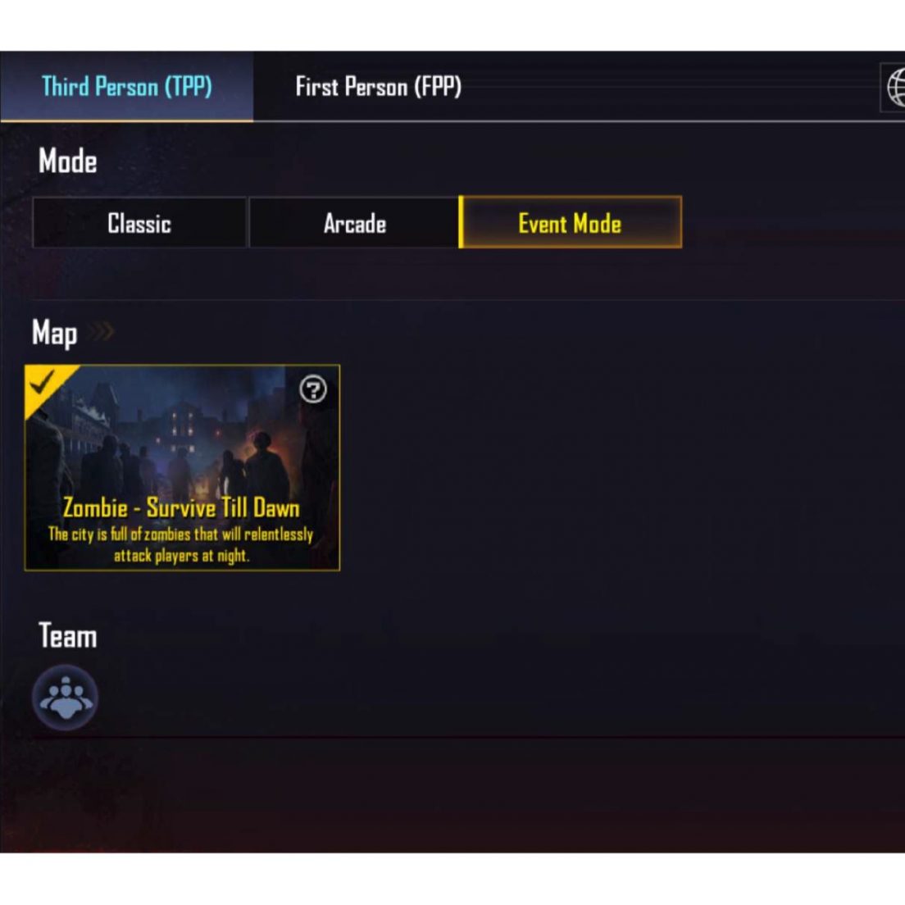Click the 'Zombie - Survive Till Dawn' title

coord(181,508)
